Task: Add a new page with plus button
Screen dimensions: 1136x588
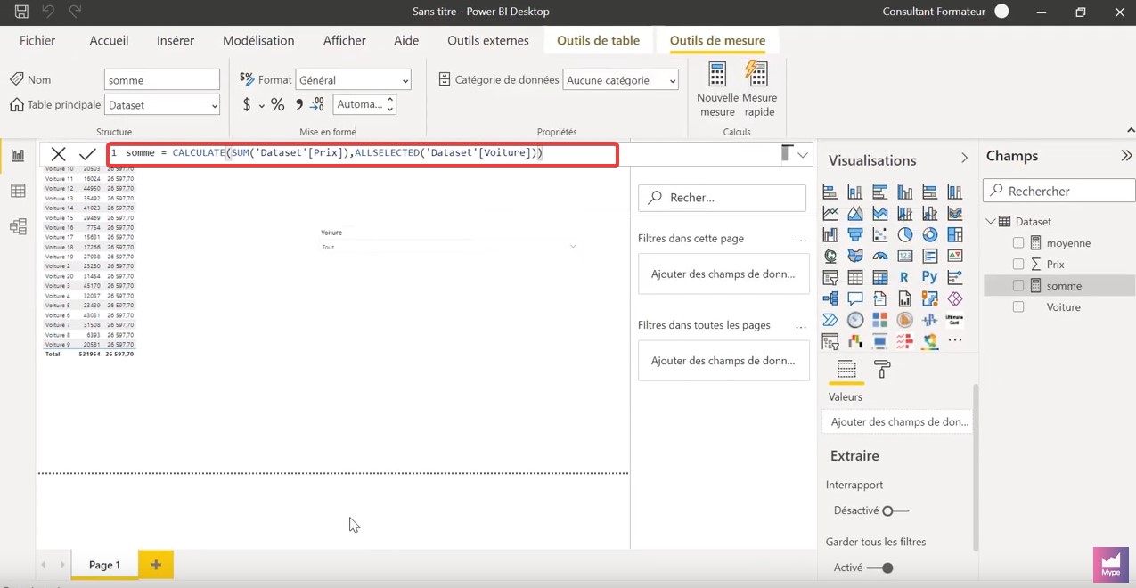Action: [x=156, y=565]
